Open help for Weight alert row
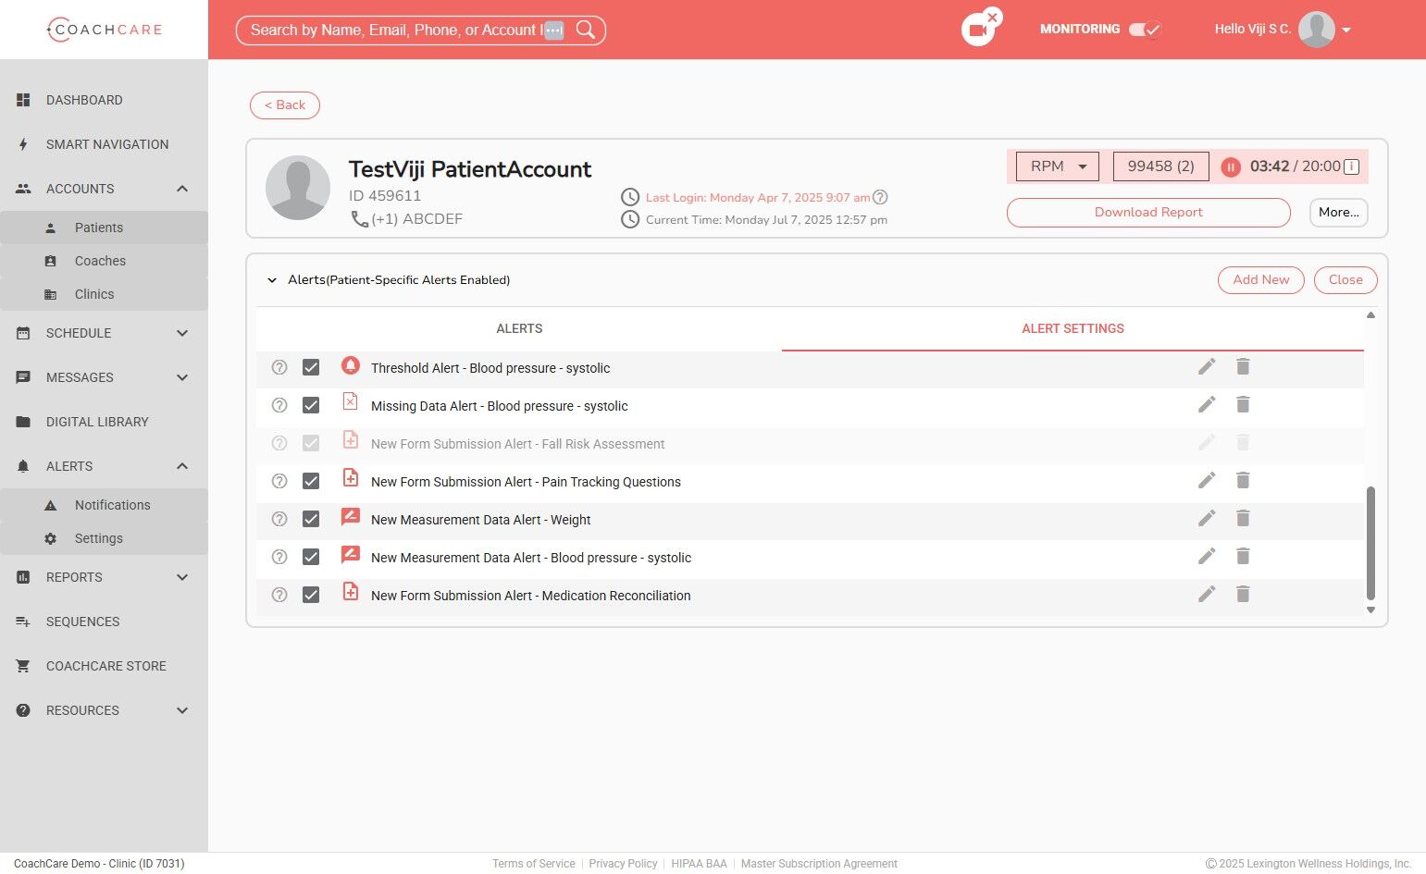Screen dimensions: 1426x874 click(279, 519)
